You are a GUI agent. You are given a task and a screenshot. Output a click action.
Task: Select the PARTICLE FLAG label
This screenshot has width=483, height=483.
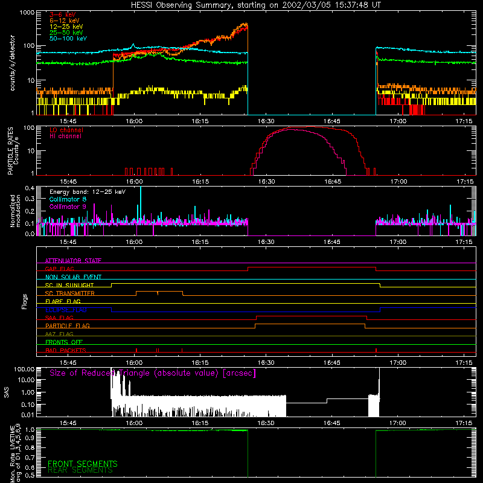click(x=68, y=325)
